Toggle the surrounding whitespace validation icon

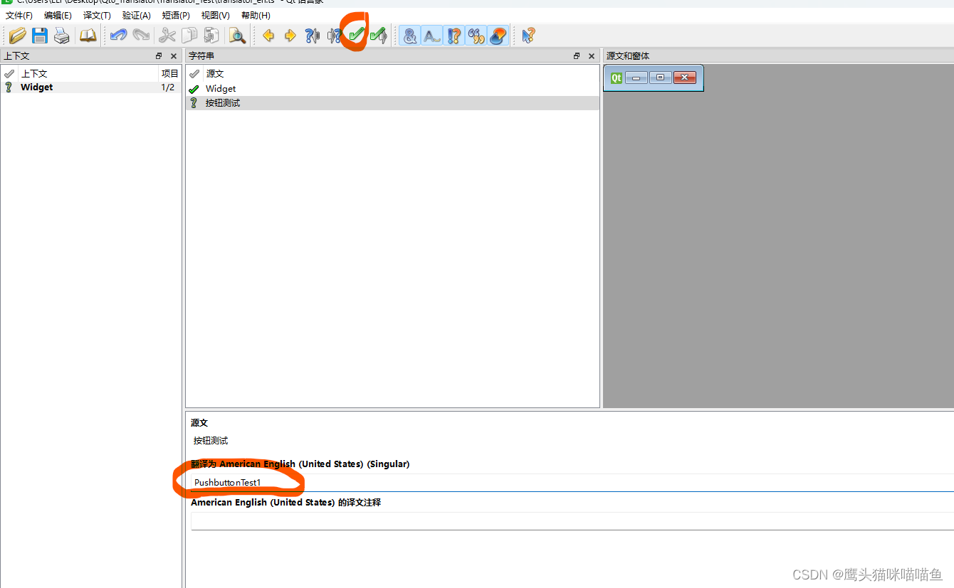coord(431,36)
